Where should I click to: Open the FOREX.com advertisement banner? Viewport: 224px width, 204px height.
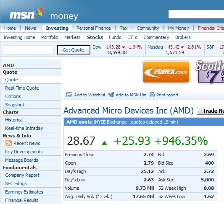pos(166,72)
